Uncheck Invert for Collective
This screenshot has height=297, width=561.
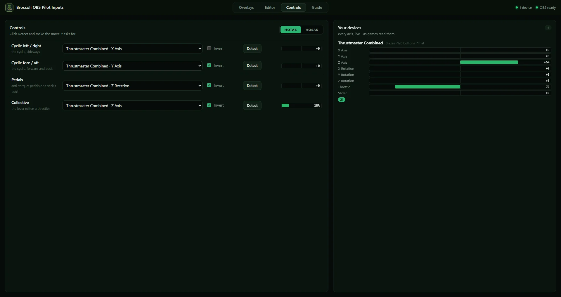(209, 105)
